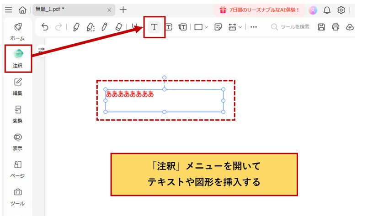Screen dimensions: 368x216
Task: Open the properties panel sliders icon
Action: [x=41, y=50]
